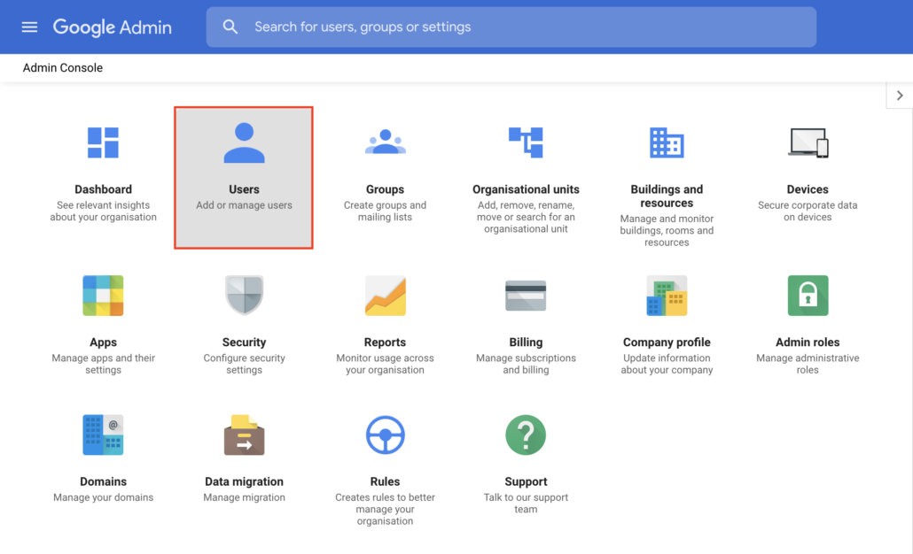This screenshot has height=554, width=913.
Task: Click the Billing title label
Action: pos(526,342)
